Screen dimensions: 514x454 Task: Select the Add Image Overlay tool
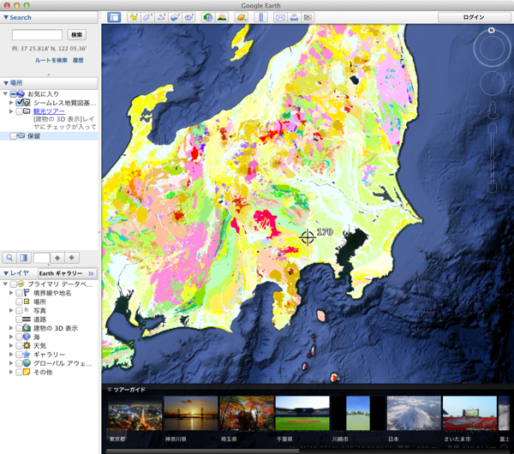[175, 17]
